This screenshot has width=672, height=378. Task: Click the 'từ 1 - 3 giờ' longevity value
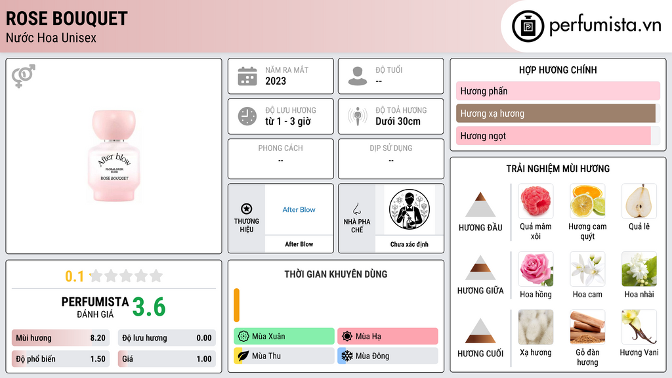tap(288, 121)
